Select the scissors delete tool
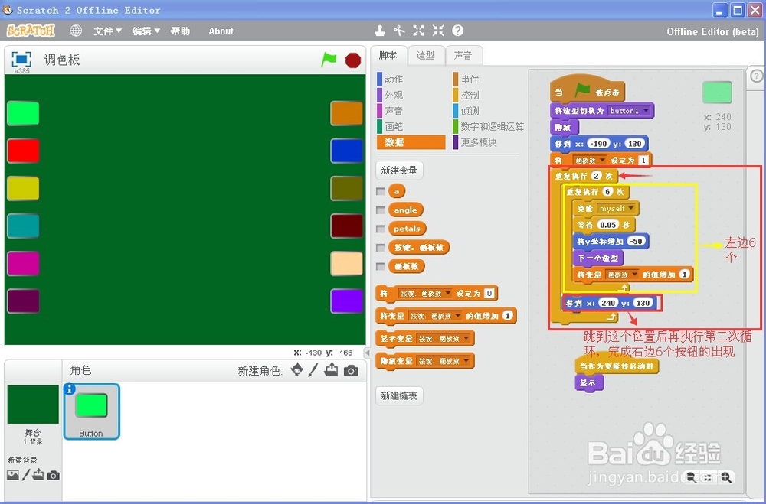 pos(399,31)
